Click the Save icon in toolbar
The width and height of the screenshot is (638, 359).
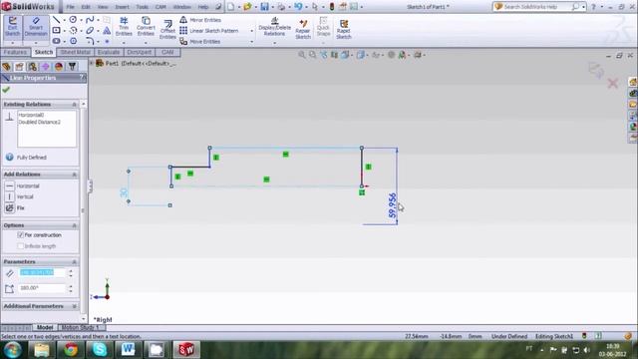tap(264, 7)
